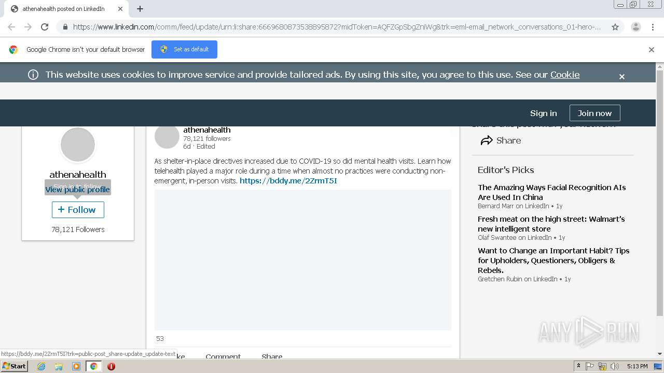Image resolution: width=664 pixels, height=373 pixels.
Task: Click the browser forward arrow
Action: 28,27
